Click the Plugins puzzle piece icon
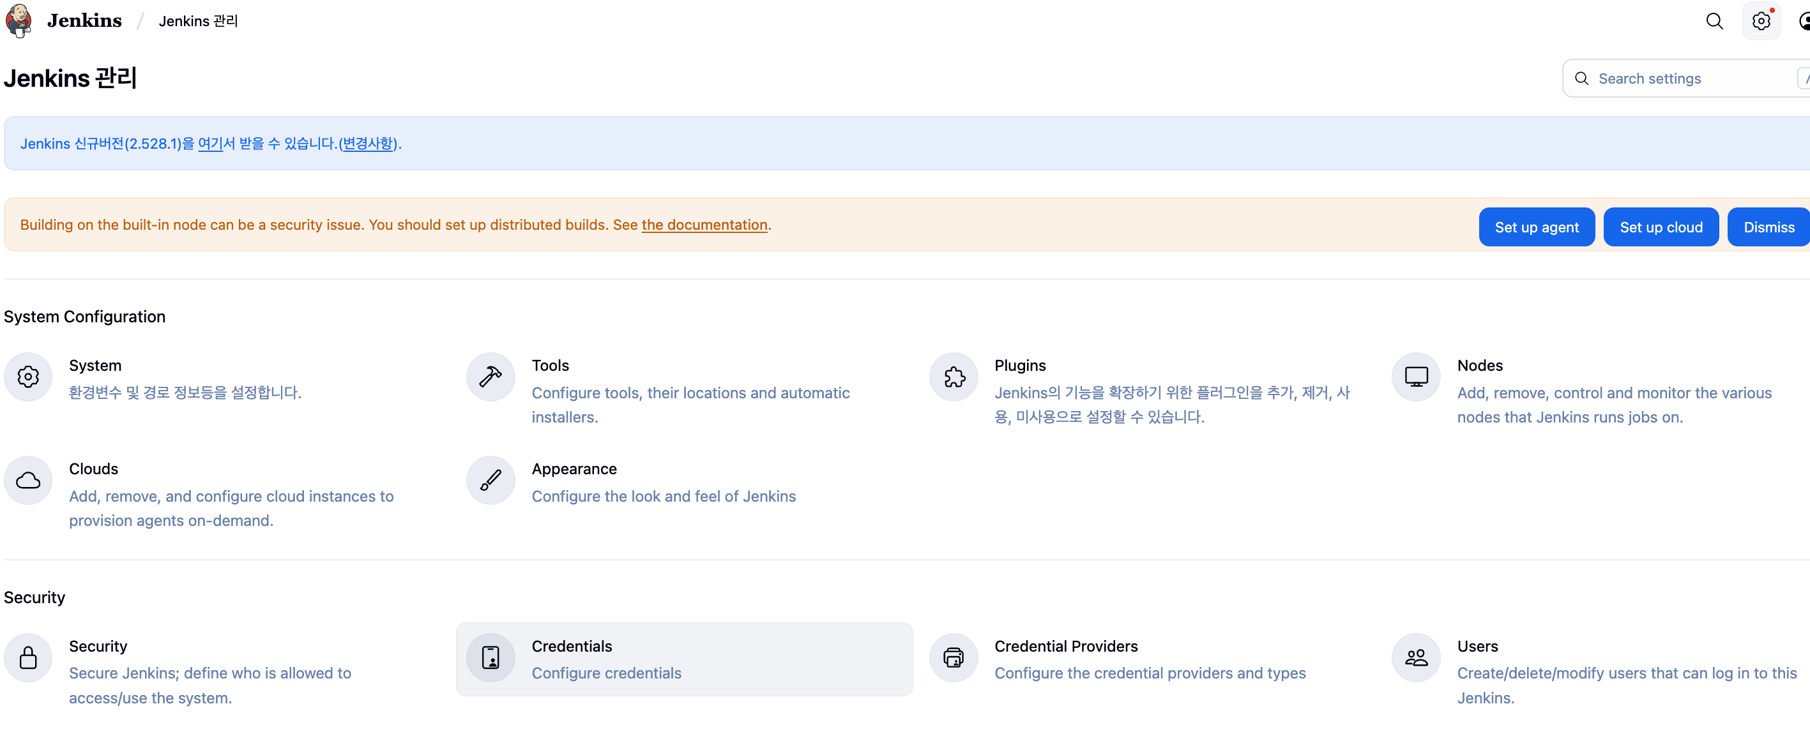The height and width of the screenshot is (734, 1810). (x=954, y=377)
